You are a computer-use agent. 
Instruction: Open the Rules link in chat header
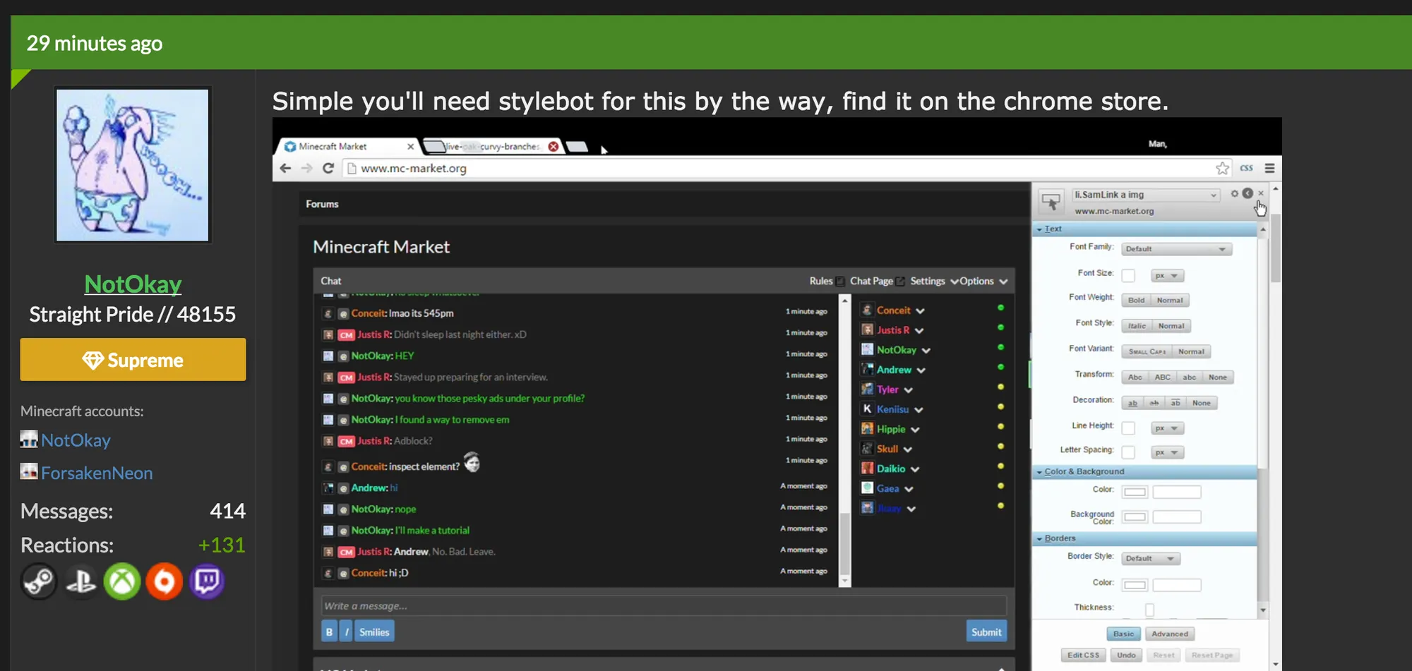click(821, 281)
